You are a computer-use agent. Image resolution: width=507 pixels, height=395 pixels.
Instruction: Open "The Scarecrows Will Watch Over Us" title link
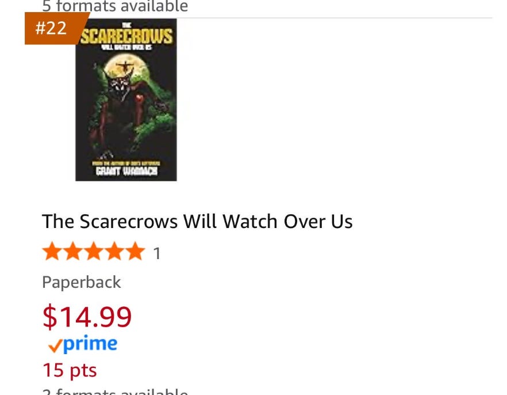(x=197, y=222)
